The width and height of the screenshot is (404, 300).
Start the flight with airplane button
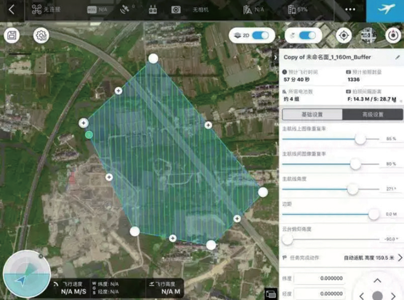tap(385, 11)
